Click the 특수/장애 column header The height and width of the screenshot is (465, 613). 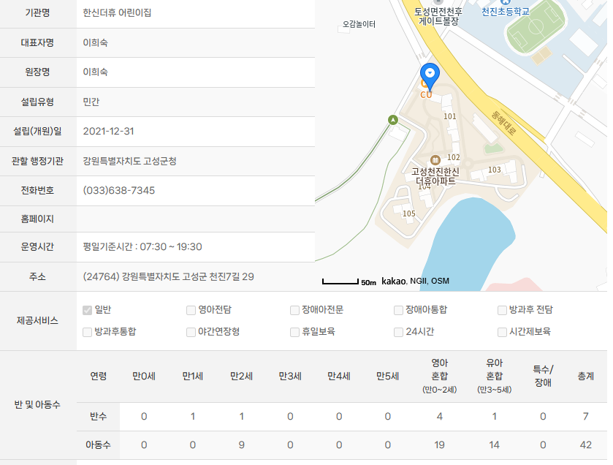pyautogui.click(x=543, y=376)
